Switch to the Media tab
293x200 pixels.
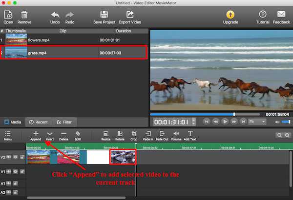point(13,122)
